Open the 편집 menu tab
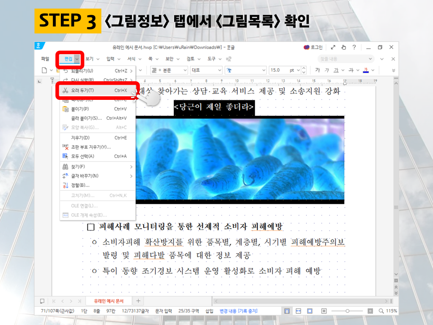This screenshot has height=325, width=433. click(68, 59)
